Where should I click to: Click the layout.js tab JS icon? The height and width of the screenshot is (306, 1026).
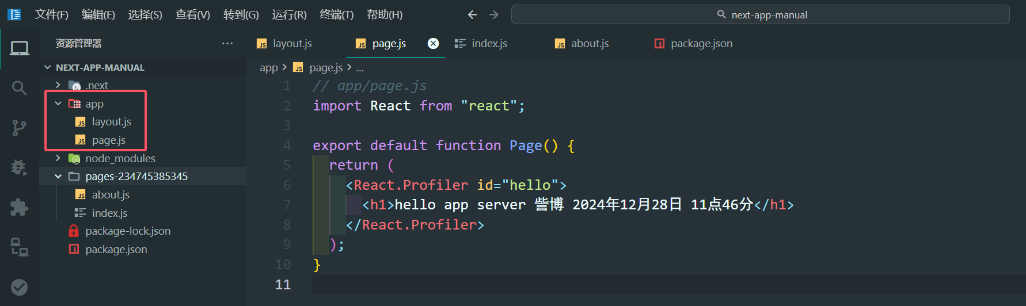262,44
